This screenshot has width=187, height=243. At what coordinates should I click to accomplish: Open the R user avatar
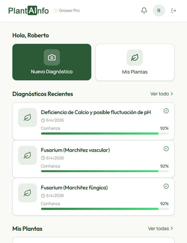[x=159, y=11]
